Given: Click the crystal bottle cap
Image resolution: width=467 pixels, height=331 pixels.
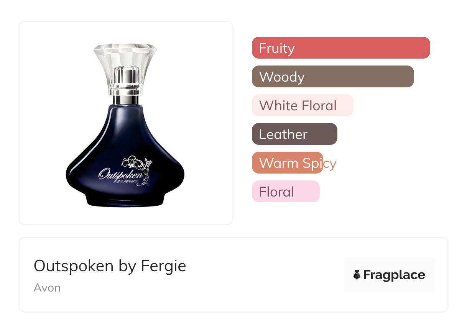Looking at the screenshot, I should click(125, 69).
